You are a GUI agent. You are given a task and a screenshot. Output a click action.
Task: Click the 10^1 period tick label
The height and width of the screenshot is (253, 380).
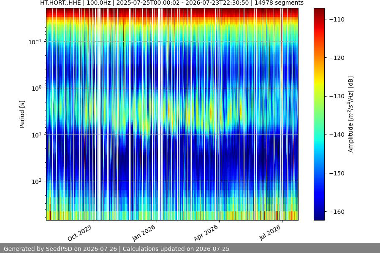click(x=36, y=135)
